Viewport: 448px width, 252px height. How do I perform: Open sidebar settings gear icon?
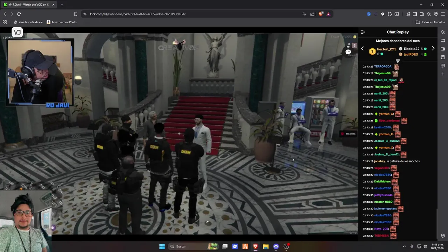pos(443,236)
